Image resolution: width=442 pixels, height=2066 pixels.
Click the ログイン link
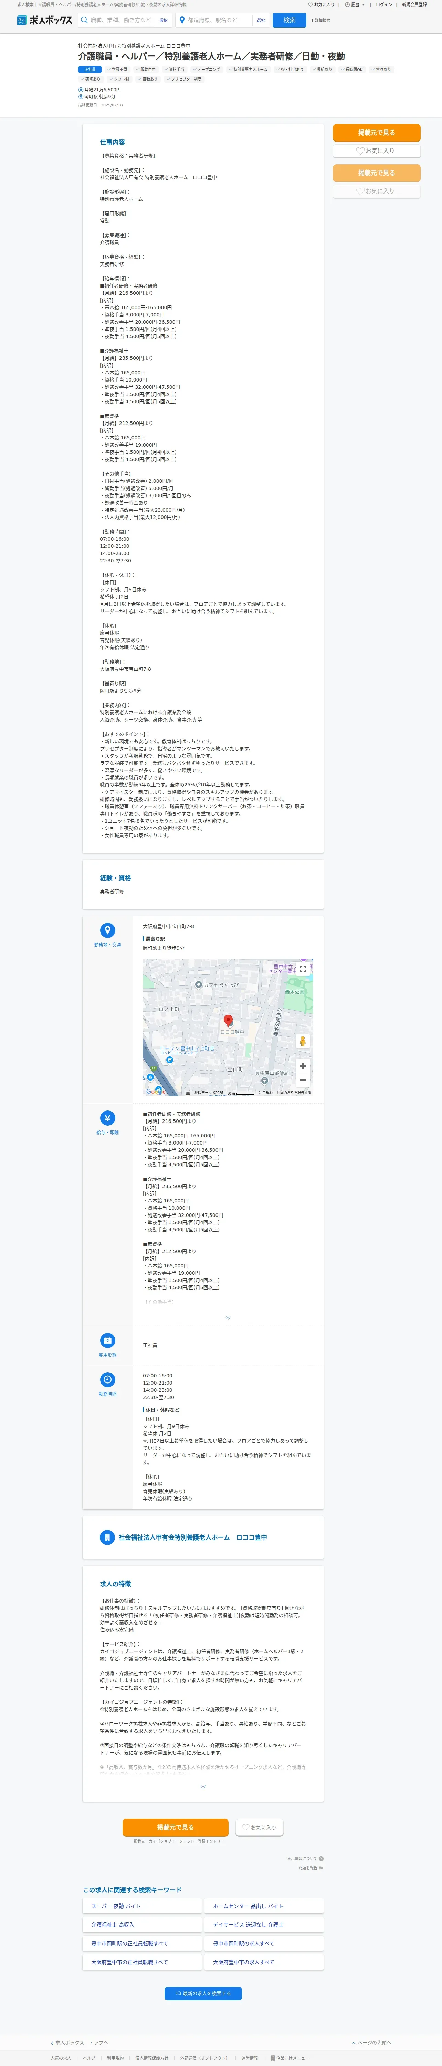click(x=384, y=5)
